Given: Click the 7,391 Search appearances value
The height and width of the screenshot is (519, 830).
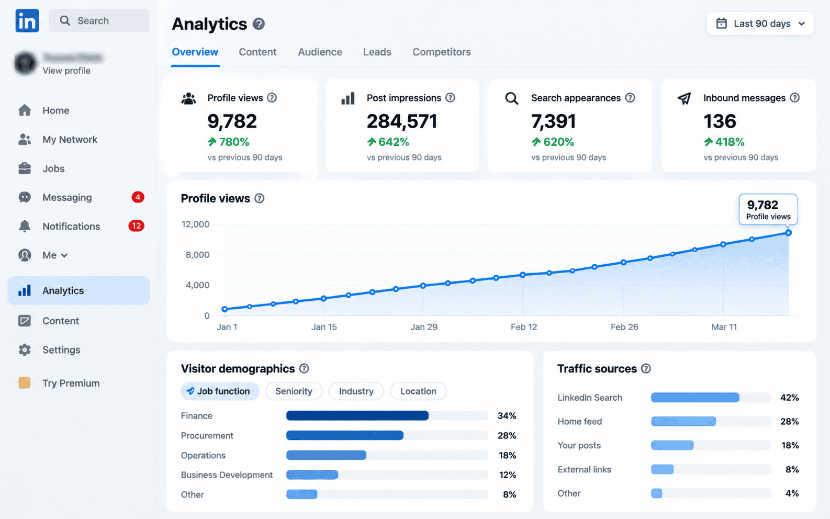Looking at the screenshot, I should (554, 121).
